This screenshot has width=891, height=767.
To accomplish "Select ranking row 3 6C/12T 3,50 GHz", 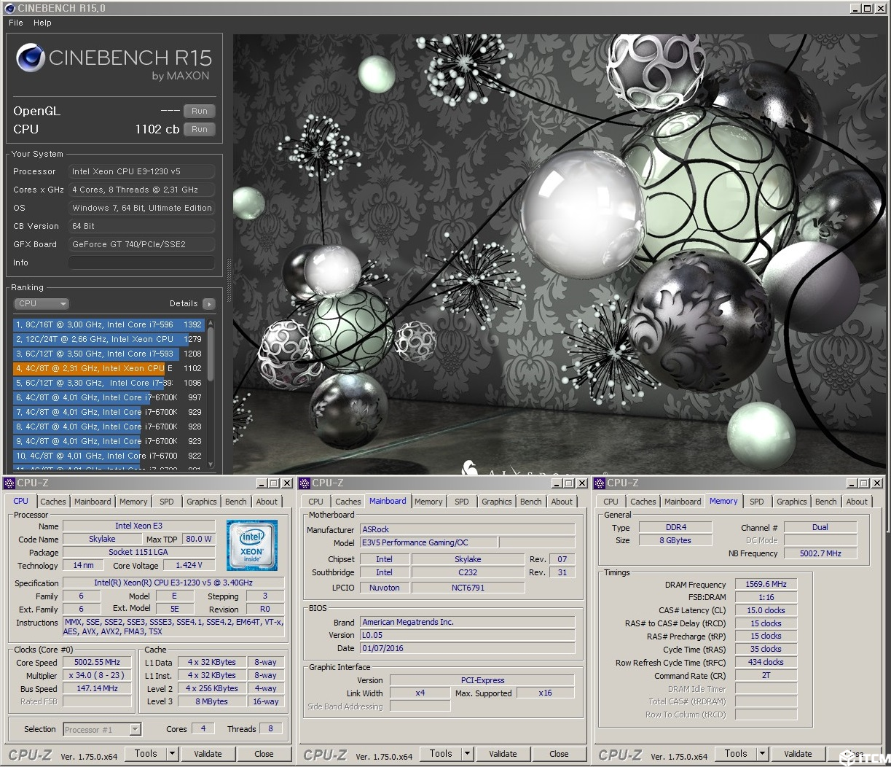I will coord(109,354).
